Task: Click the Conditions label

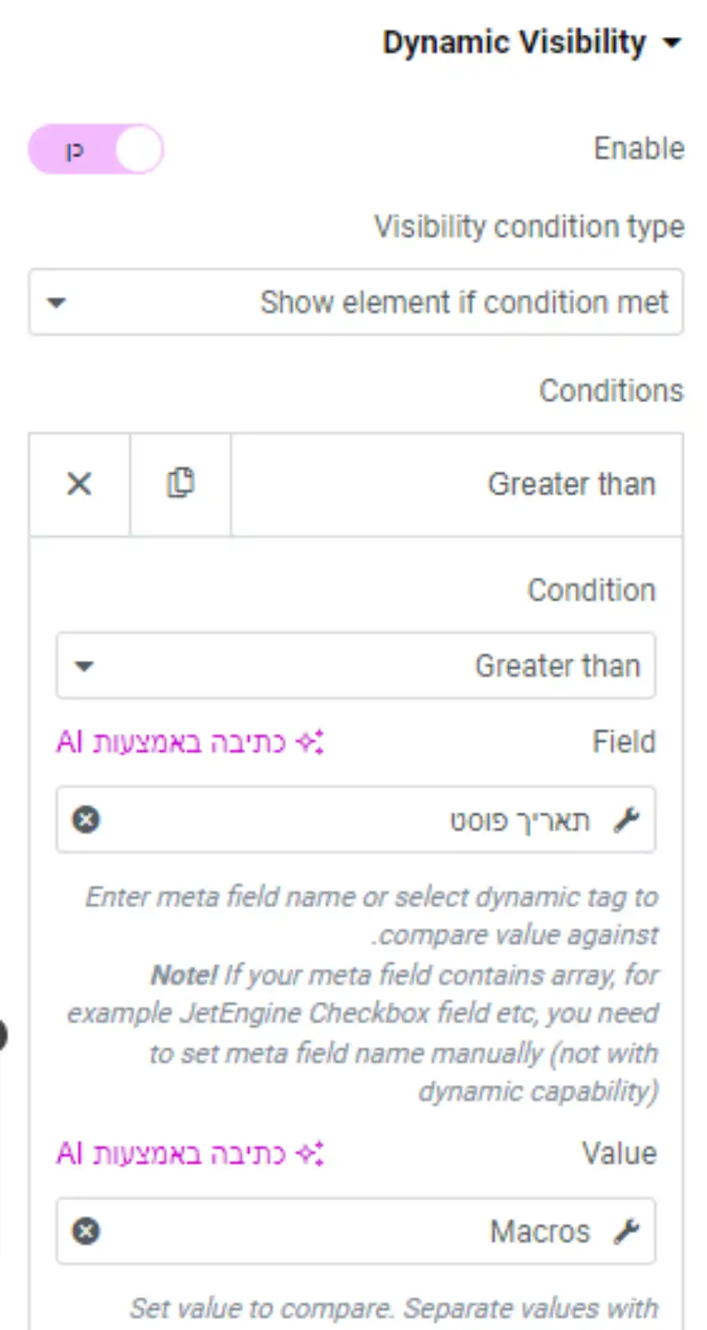Action: 611,390
